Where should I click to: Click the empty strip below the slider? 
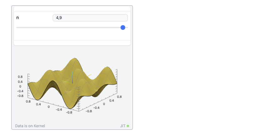click(x=72, y=36)
